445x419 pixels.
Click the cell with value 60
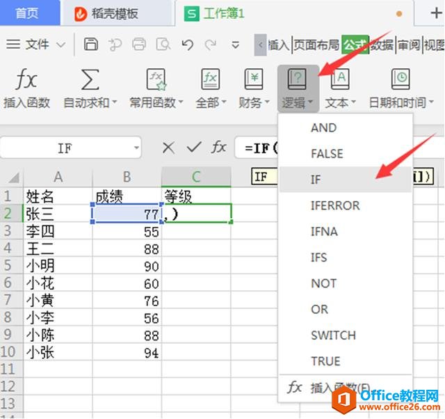[x=127, y=283]
